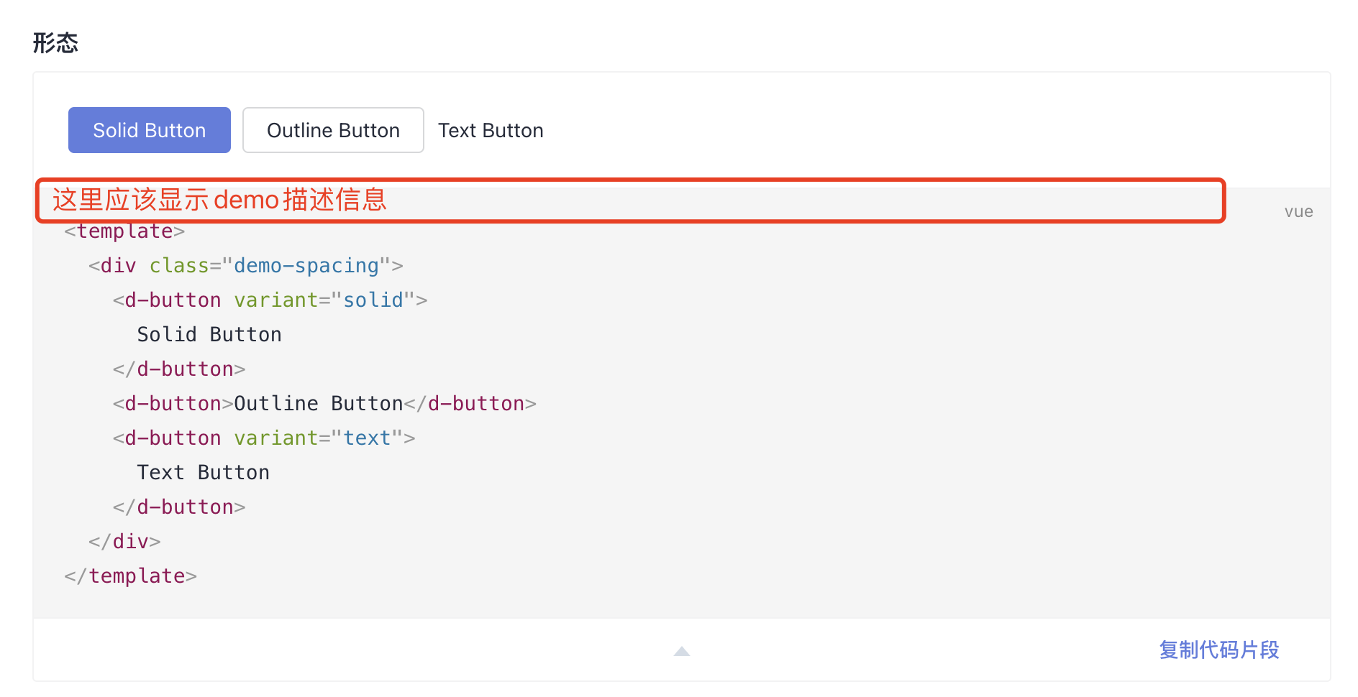The height and width of the screenshot is (697, 1358).
Task: Click the d-button variant="text" code line
Action: 264,438
